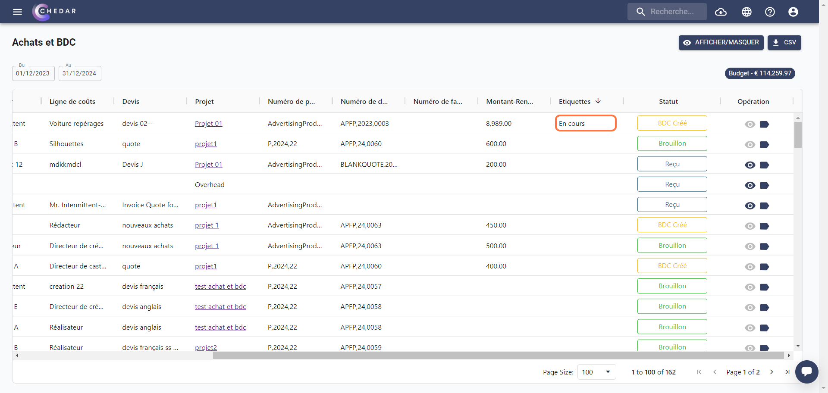This screenshot has height=393, width=828.
Task: Click tag icon in Directeur de cast... row
Action: click(x=764, y=266)
